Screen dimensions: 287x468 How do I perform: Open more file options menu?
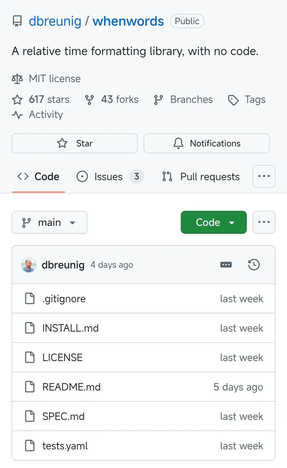264,222
